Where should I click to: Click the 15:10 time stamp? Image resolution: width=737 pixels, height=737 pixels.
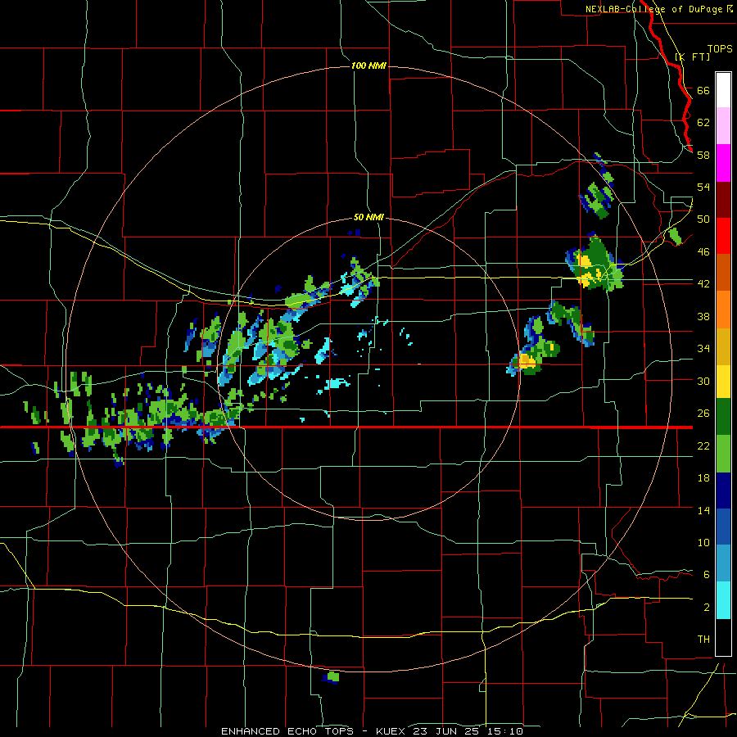click(x=504, y=731)
